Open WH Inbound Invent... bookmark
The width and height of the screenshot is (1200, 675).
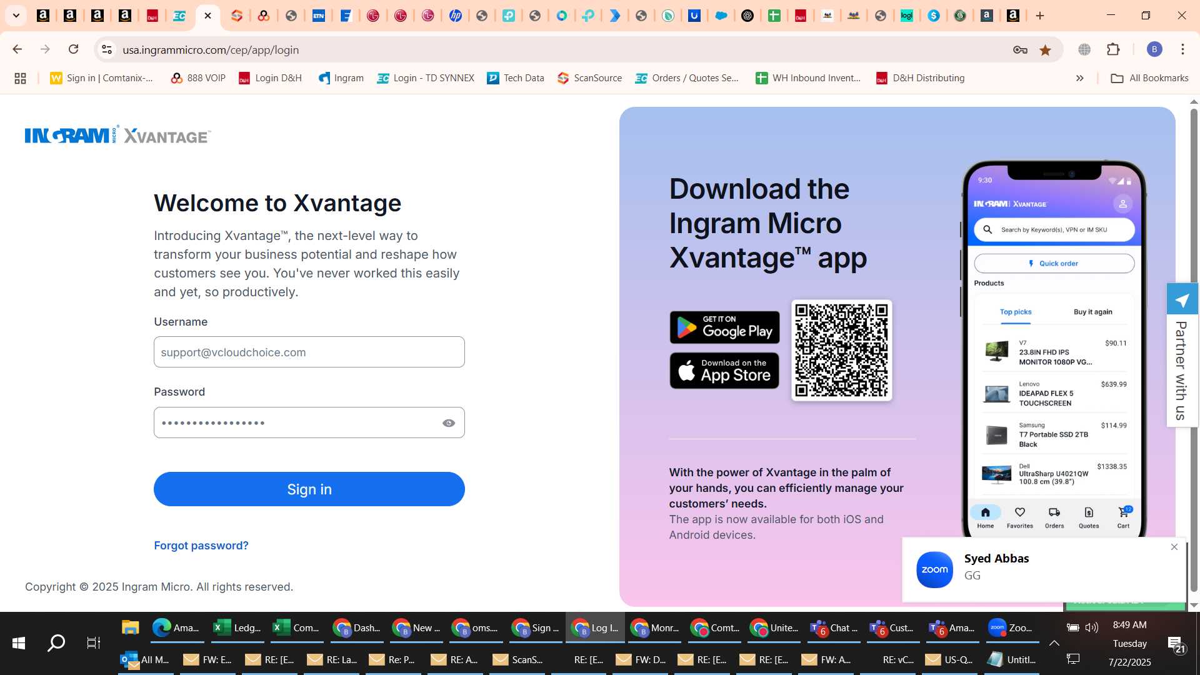click(808, 78)
